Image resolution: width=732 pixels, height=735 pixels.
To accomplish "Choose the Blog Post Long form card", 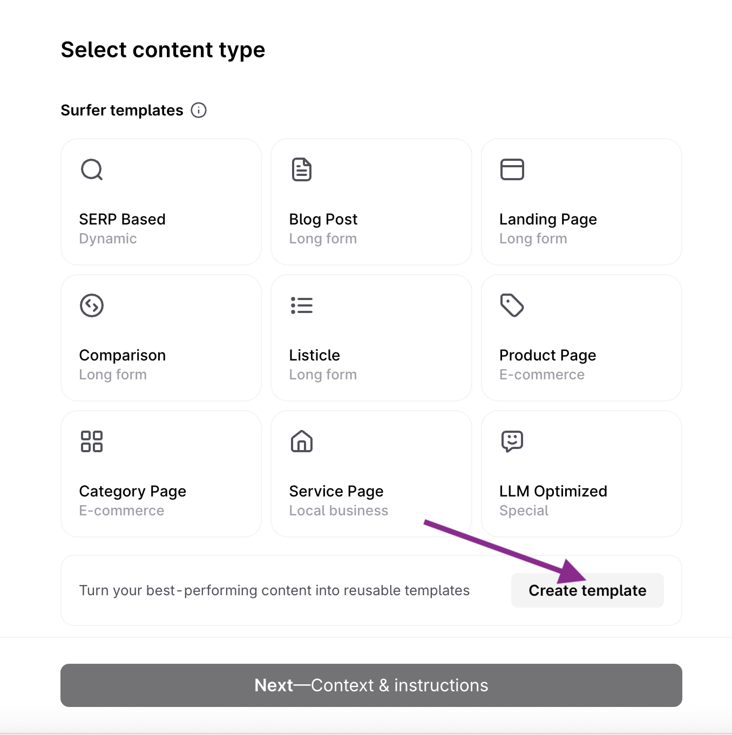I will 371,202.
